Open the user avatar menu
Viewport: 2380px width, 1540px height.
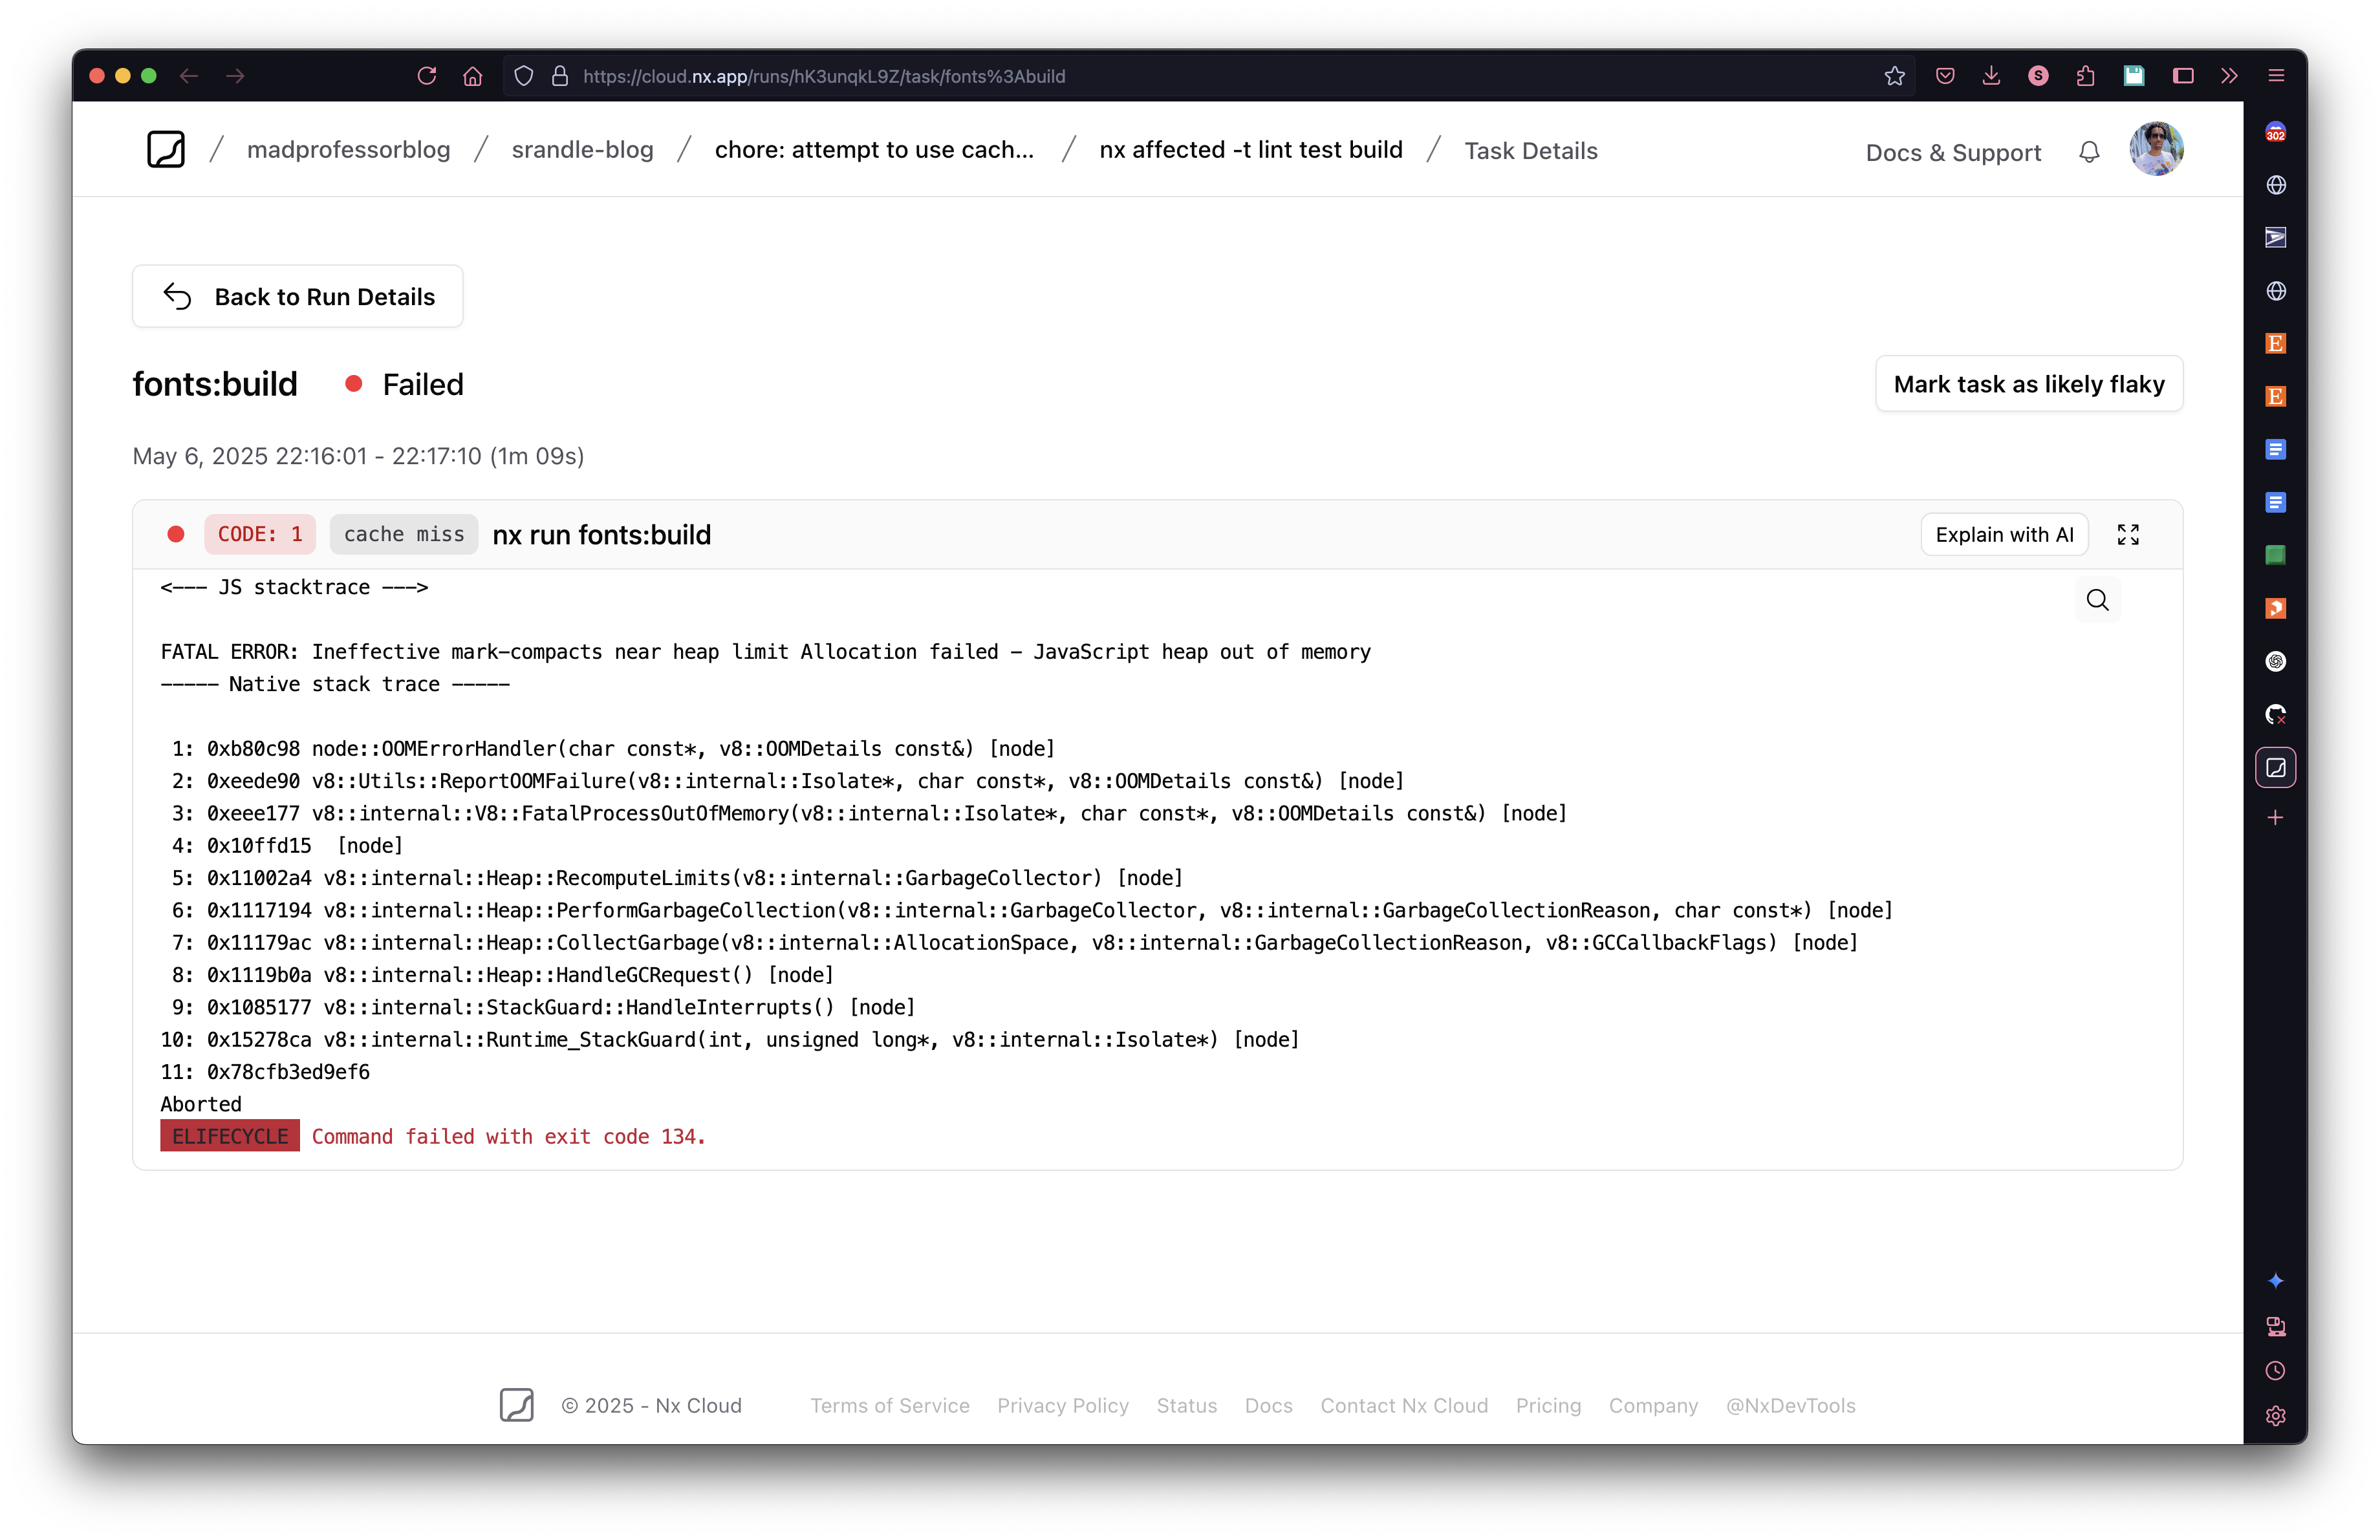coord(2156,150)
